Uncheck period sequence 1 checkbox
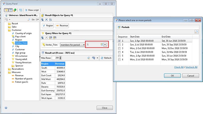 (119, 41)
